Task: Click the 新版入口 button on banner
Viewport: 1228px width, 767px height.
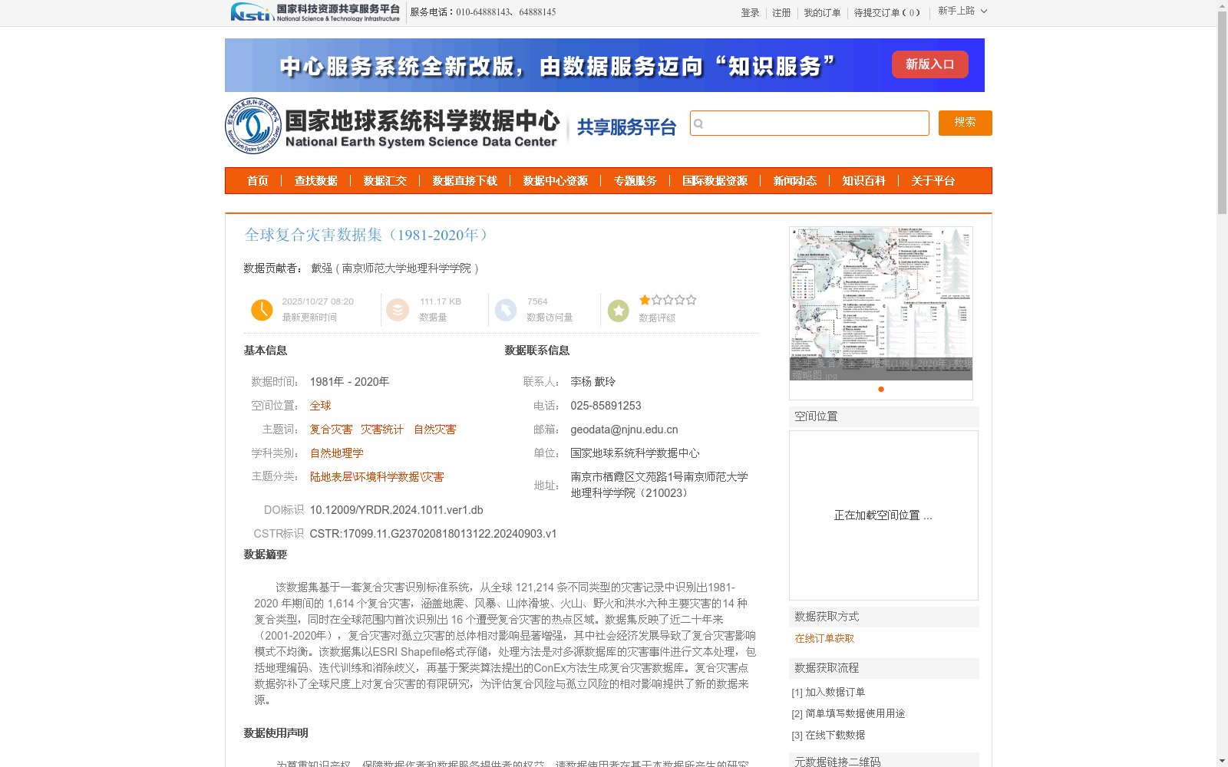Action: tap(929, 64)
